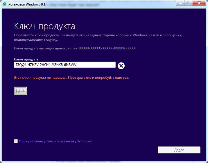208x163 pixels.
Task: Click the large 'Ключ продукта' heading
Action: [x=44, y=26]
